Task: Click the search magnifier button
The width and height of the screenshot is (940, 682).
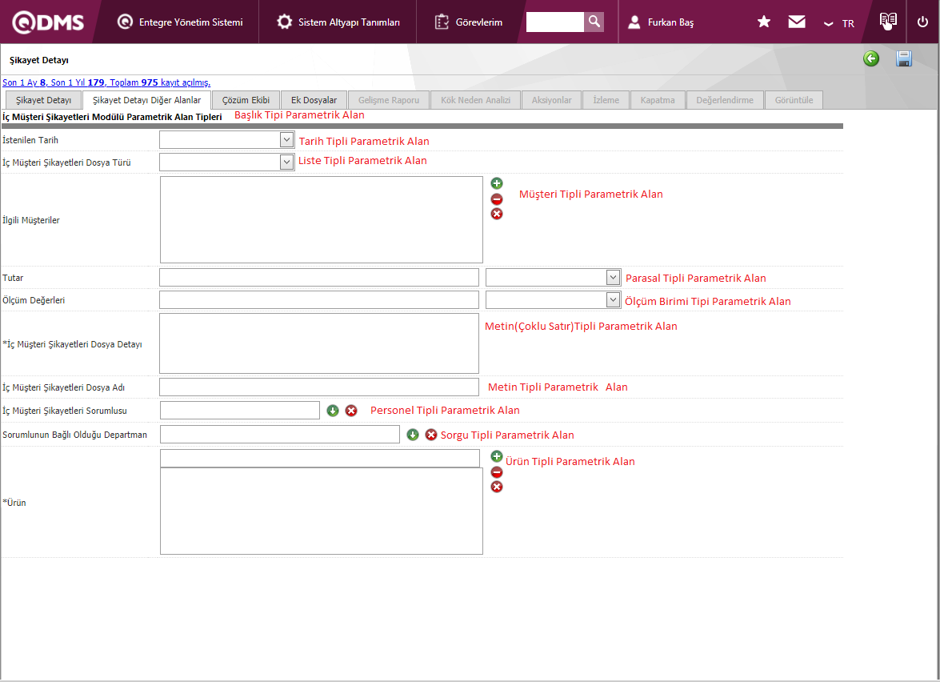Action: coord(594,22)
